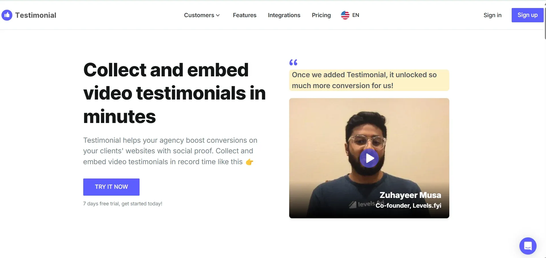Click the purple quotation mark icon

(293, 62)
